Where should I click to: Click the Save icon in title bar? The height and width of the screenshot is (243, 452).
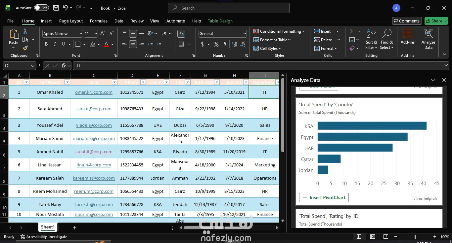coord(56,8)
